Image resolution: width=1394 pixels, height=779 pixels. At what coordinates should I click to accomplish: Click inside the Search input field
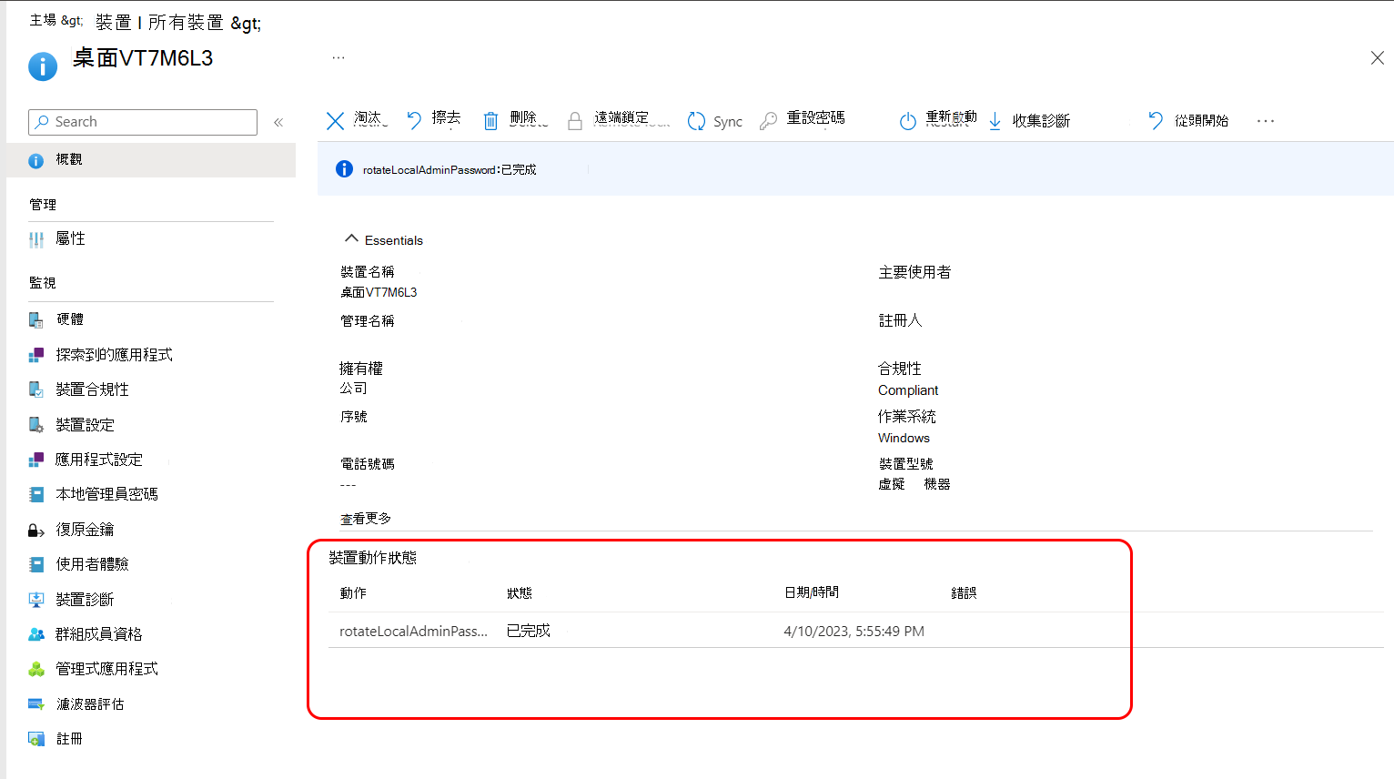[x=143, y=122]
